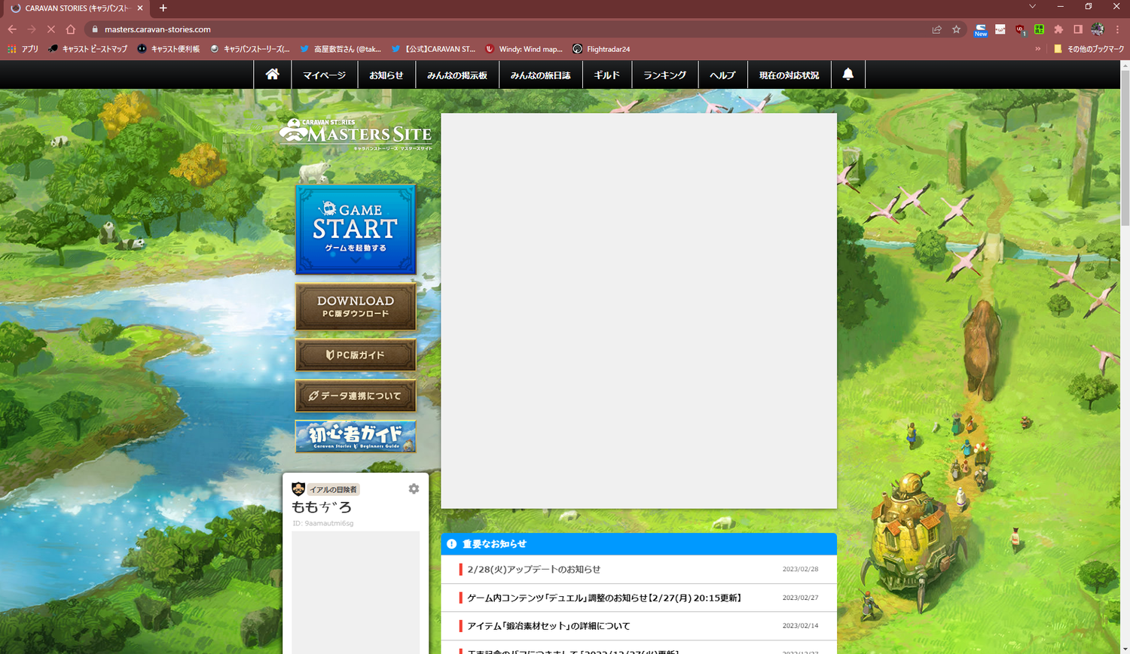This screenshot has width=1130, height=654.
Task: Open 鍛冶素材セットの詳細について notice
Action: pyautogui.click(x=548, y=626)
